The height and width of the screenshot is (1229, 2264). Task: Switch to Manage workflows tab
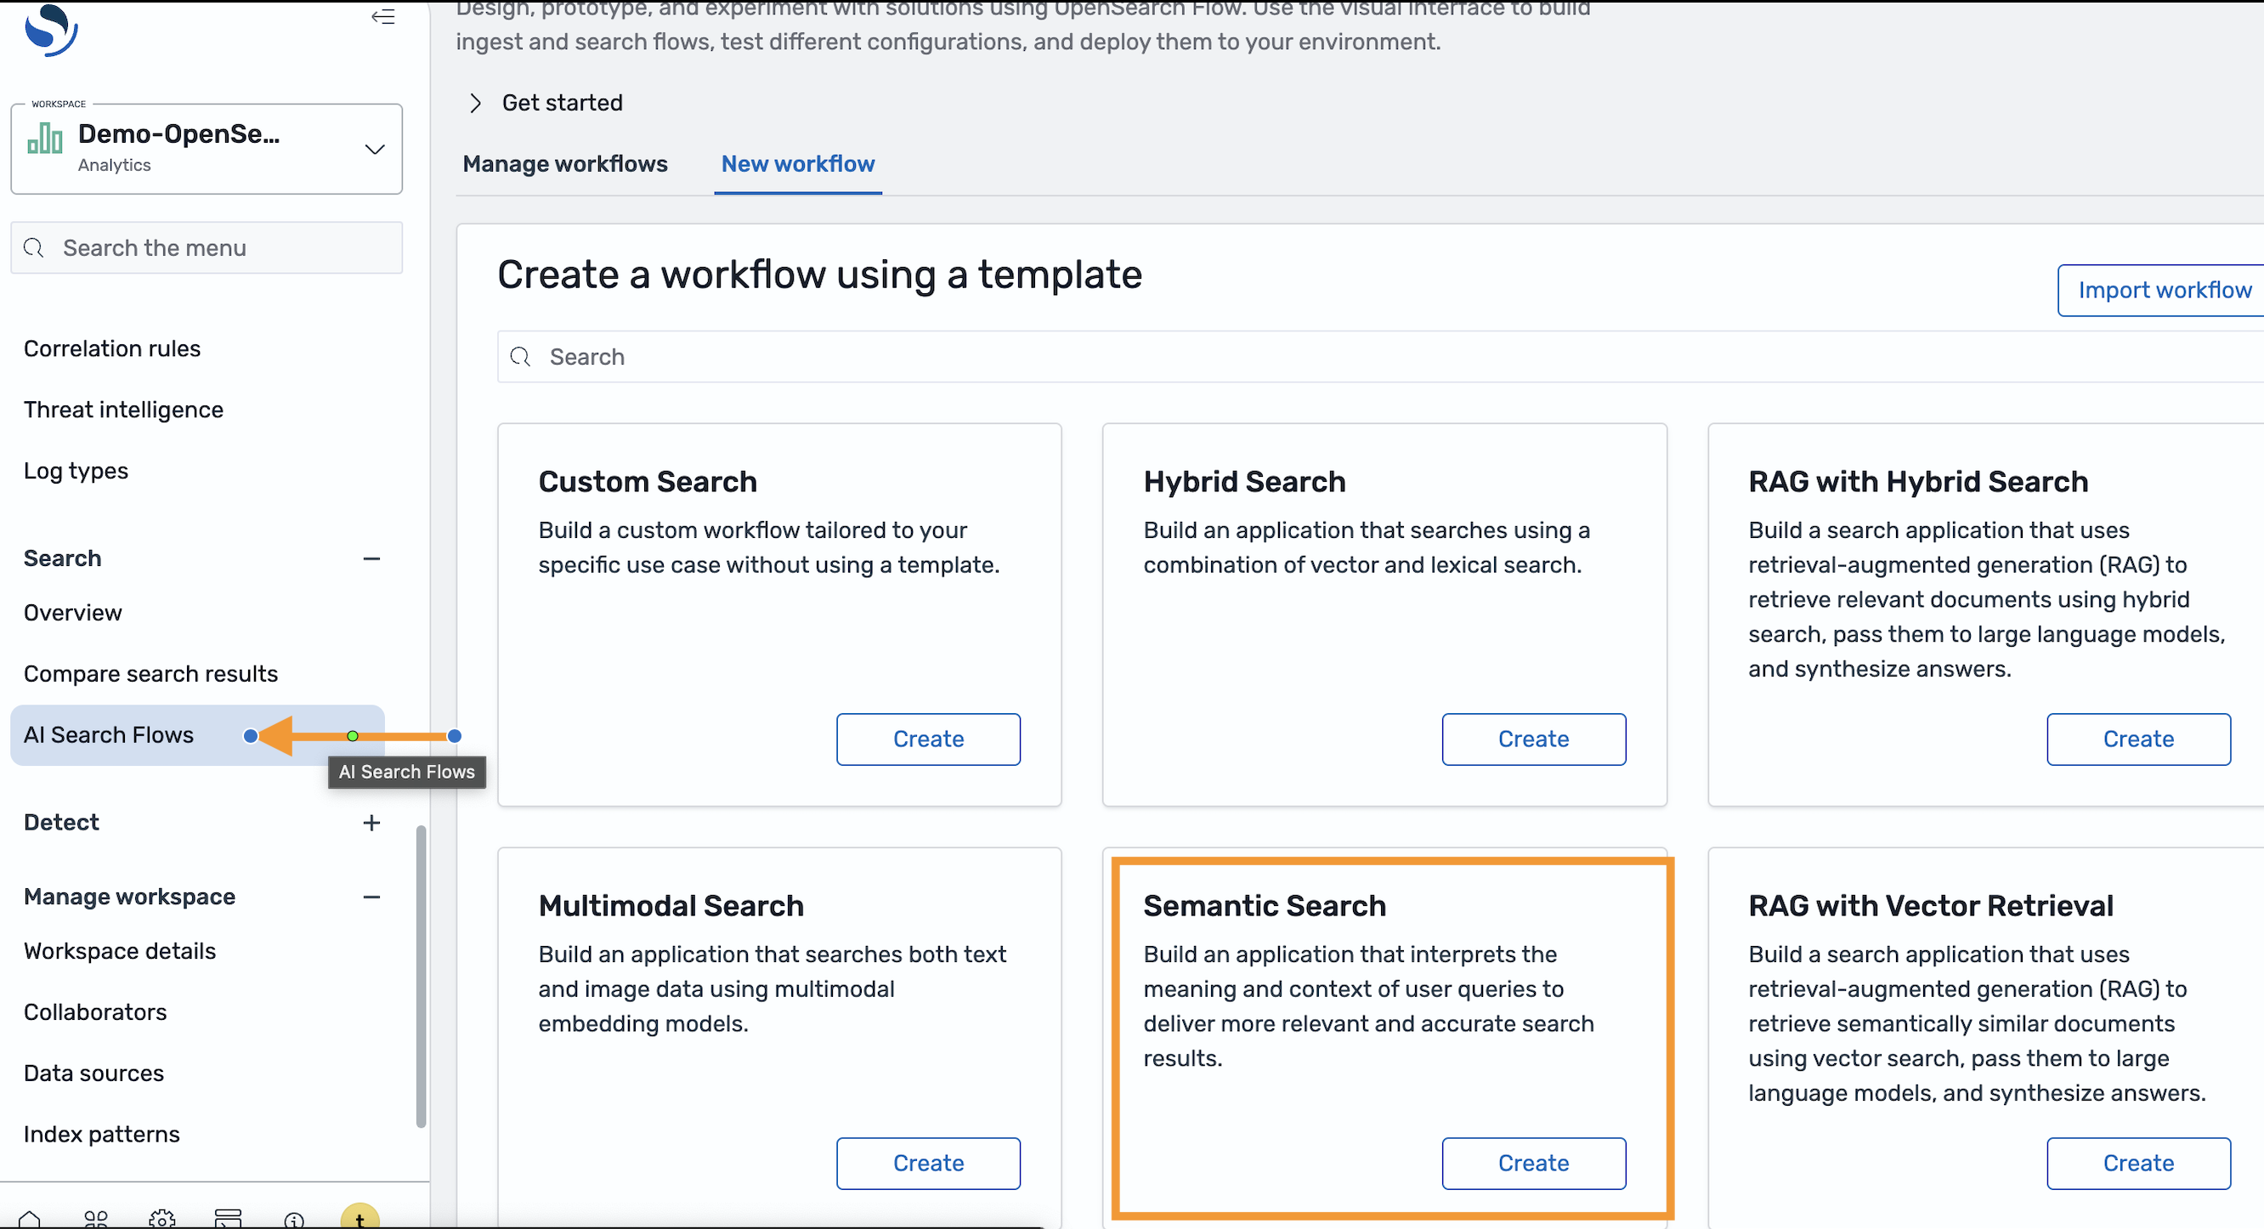pos(565,164)
